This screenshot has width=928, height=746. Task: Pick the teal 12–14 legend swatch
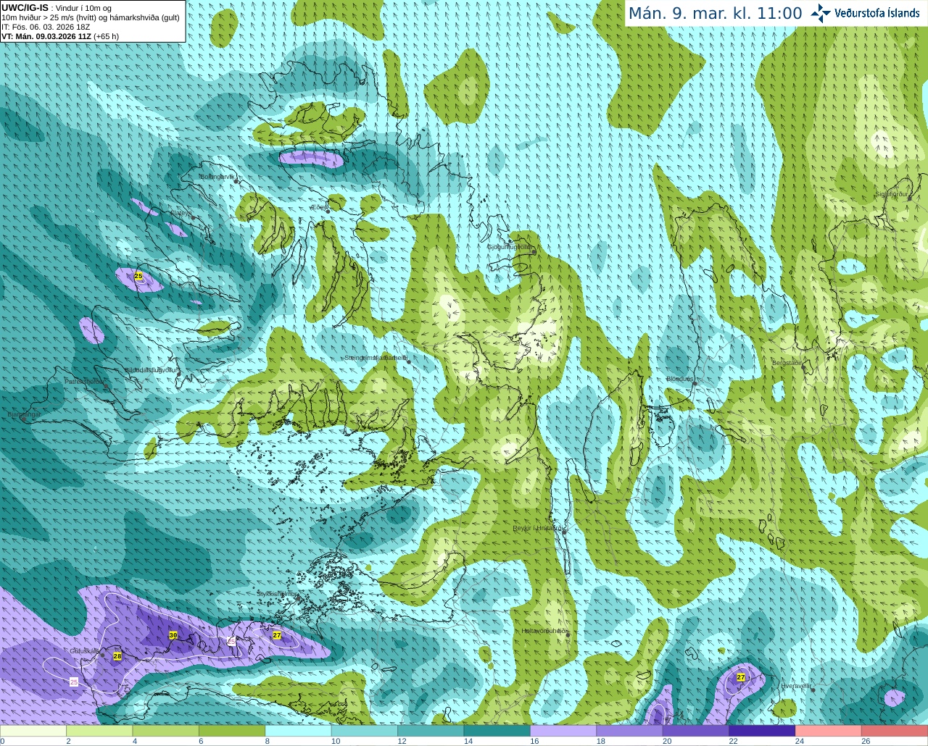point(431,731)
